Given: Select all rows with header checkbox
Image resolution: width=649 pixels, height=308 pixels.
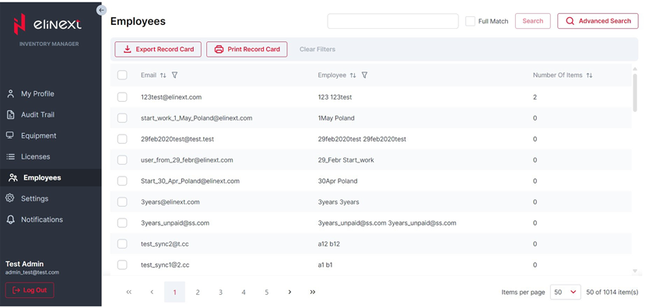Looking at the screenshot, I should 122,75.
